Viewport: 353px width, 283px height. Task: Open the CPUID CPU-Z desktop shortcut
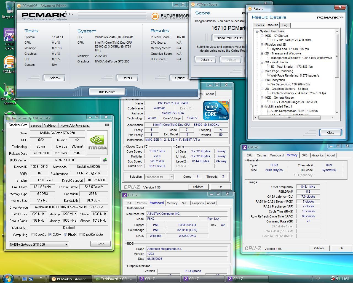(9, 35)
